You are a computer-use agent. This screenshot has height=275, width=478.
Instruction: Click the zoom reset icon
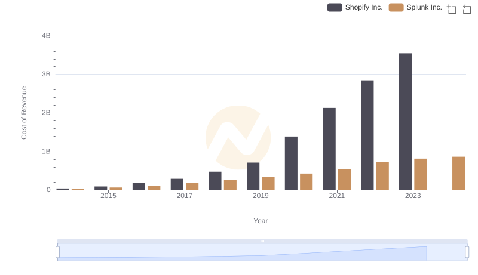tap(467, 9)
